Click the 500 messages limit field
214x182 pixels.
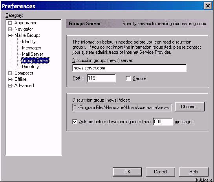point(163,122)
